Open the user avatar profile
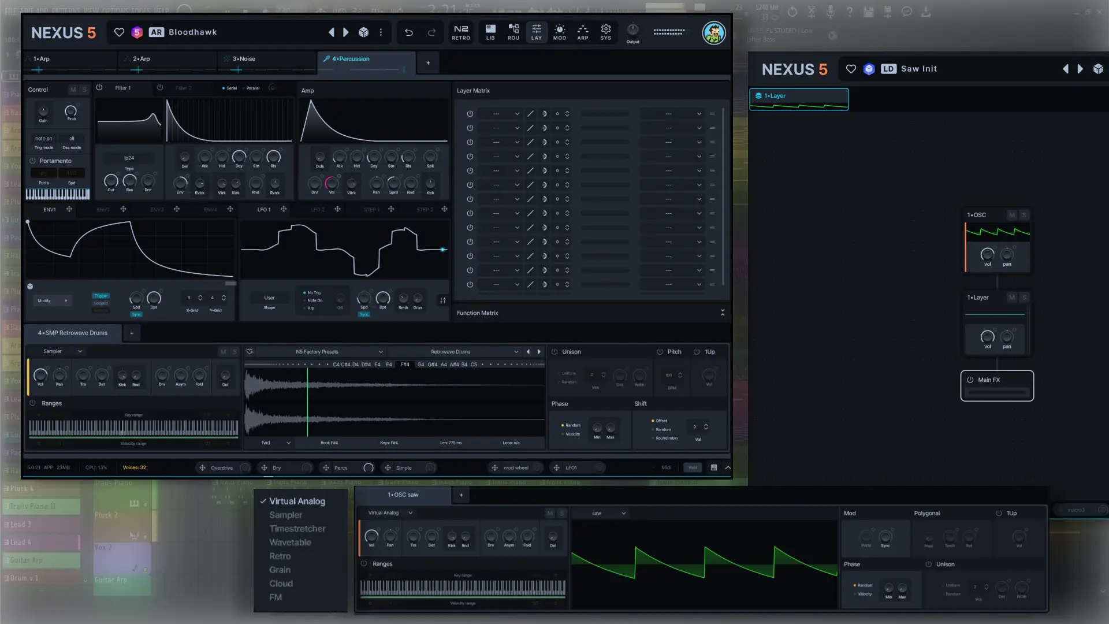 [714, 33]
